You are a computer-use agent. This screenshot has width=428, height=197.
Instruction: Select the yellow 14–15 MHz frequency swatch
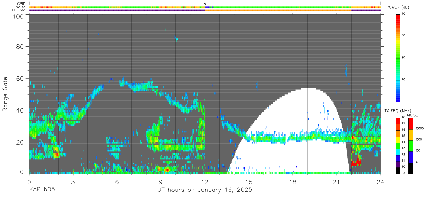pos(398,140)
